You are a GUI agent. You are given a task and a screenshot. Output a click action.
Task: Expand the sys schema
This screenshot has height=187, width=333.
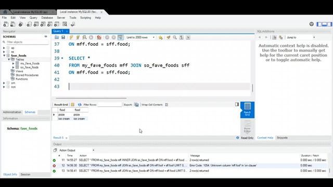click(4, 87)
